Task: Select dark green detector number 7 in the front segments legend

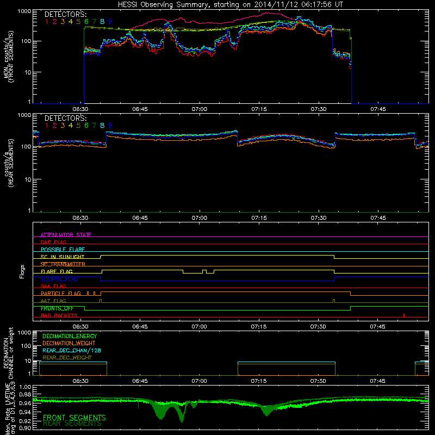Action: click(94, 22)
